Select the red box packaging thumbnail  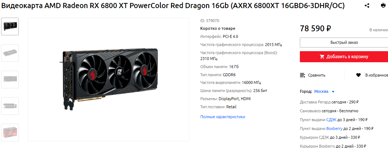click(10, 132)
